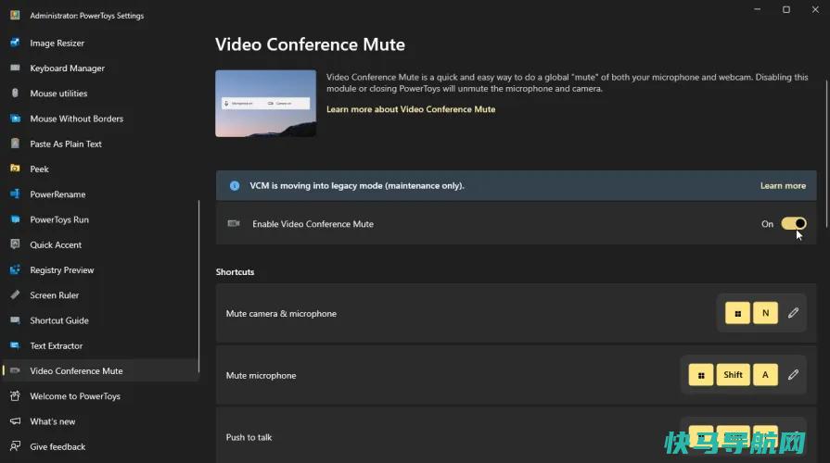Click the main content vertical scrollbar
This screenshot has height=463, width=830.
[x=825, y=154]
